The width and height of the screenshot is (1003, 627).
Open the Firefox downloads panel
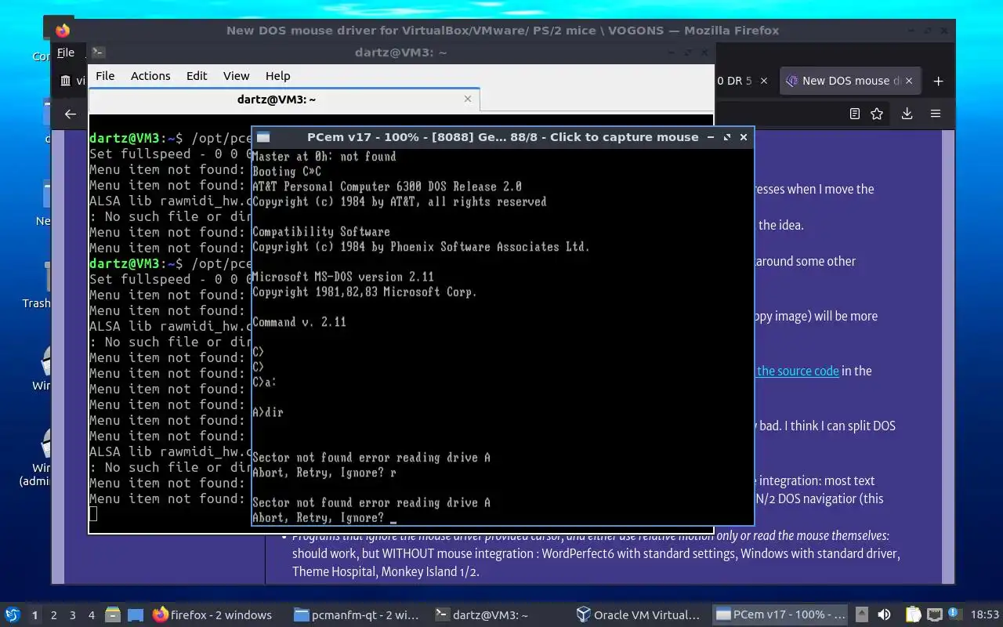point(907,114)
